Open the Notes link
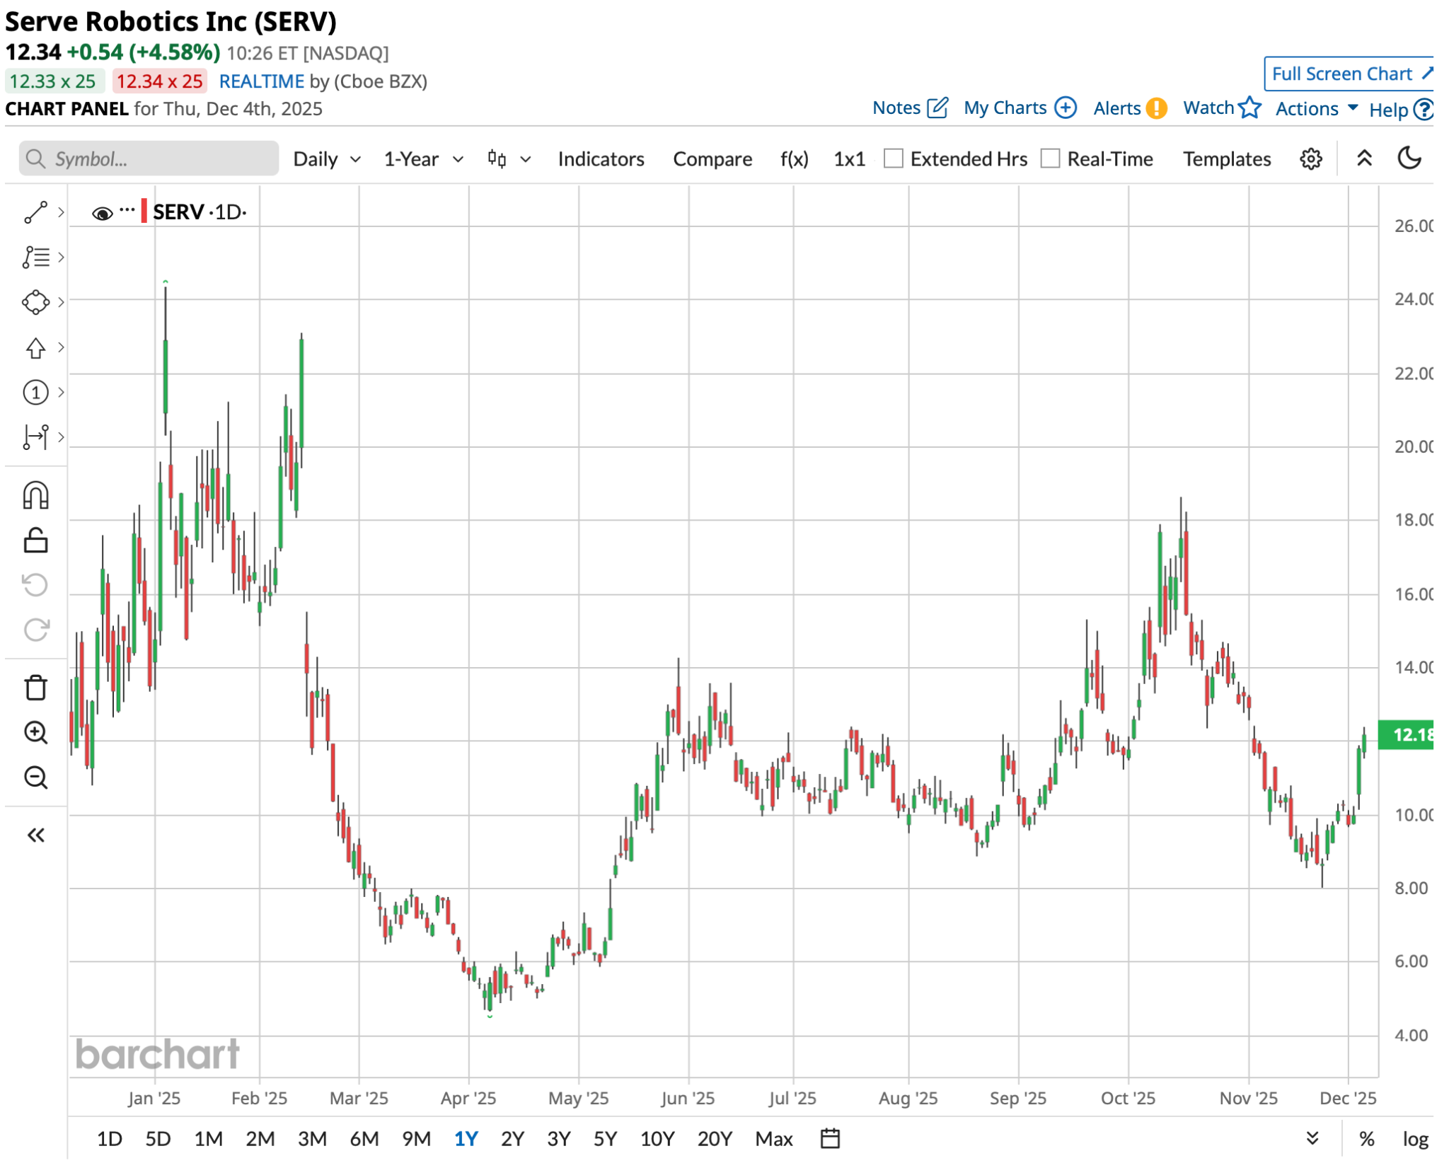 (x=908, y=108)
